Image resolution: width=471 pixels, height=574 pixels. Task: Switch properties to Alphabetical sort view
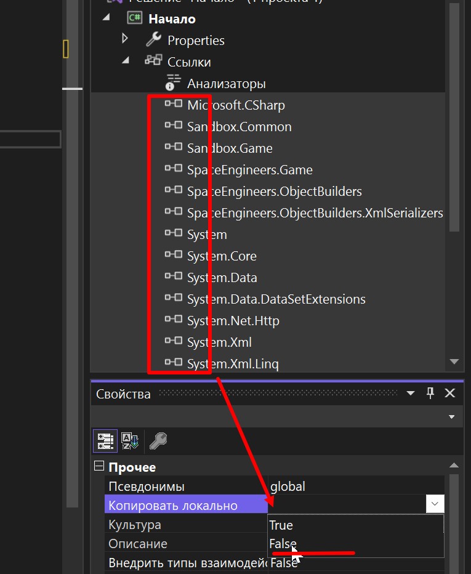coord(130,441)
